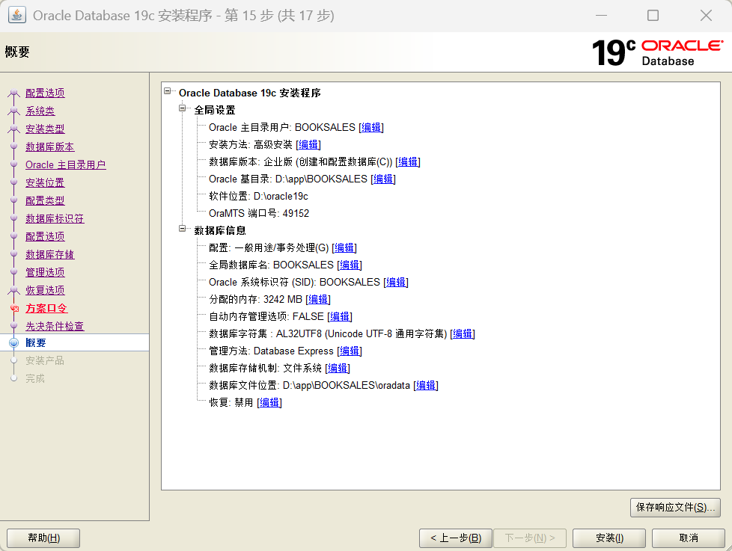Image resolution: width=732 pixels, height=551 pixels.
Task: Click the red 方案口令 step marker icon
Action: click(14, 308)
